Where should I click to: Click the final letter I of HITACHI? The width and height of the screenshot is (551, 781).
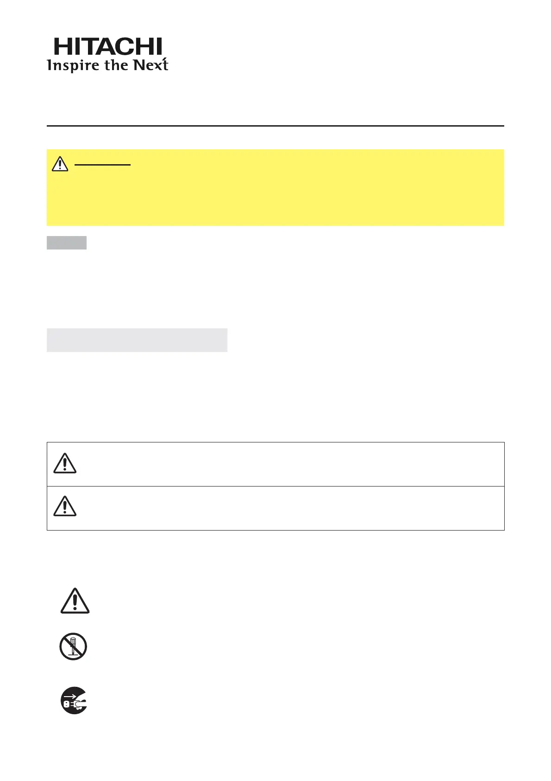click(159, 47)
